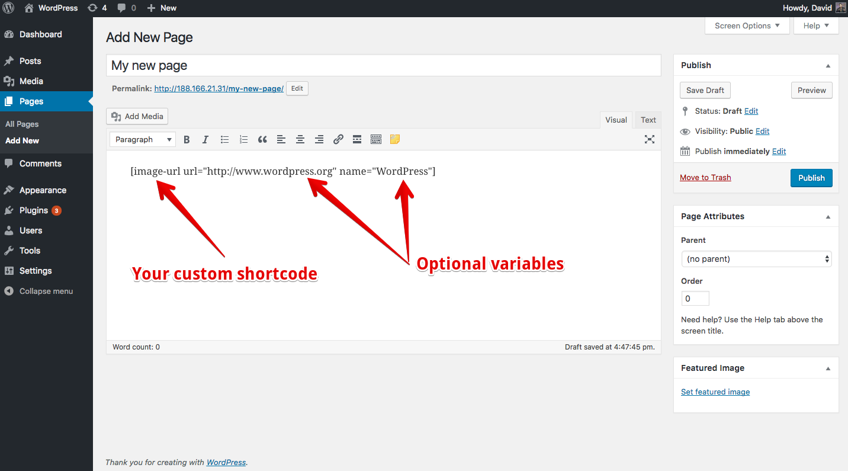The image size is (848, 471).
Task: Open the Howdy, David account menu
Action: pyautogui.click(x=815, y=8)
